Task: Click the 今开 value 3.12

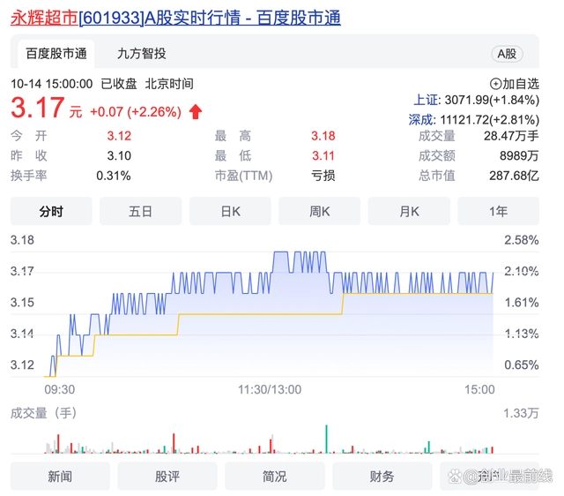Action: (119, 136)
